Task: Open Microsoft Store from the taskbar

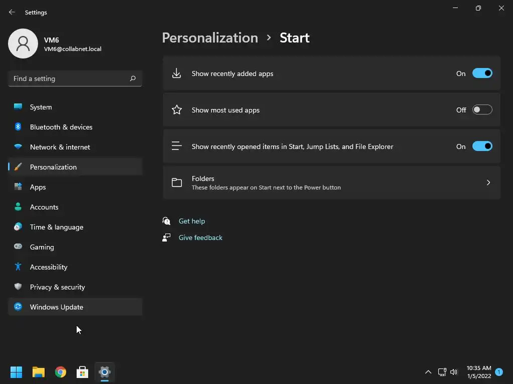Action: [x=82, y=372]
